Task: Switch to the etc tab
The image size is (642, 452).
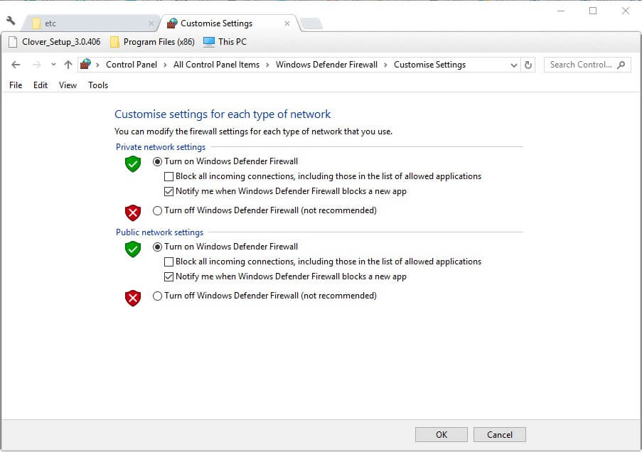Action: tap(90, 23)
